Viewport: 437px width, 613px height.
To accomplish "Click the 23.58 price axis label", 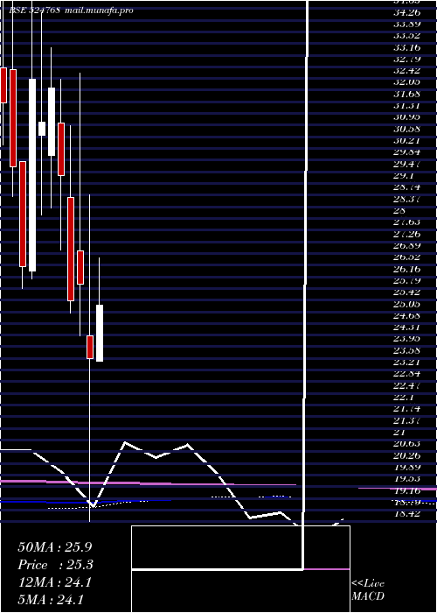I will (x=407, y=350).
